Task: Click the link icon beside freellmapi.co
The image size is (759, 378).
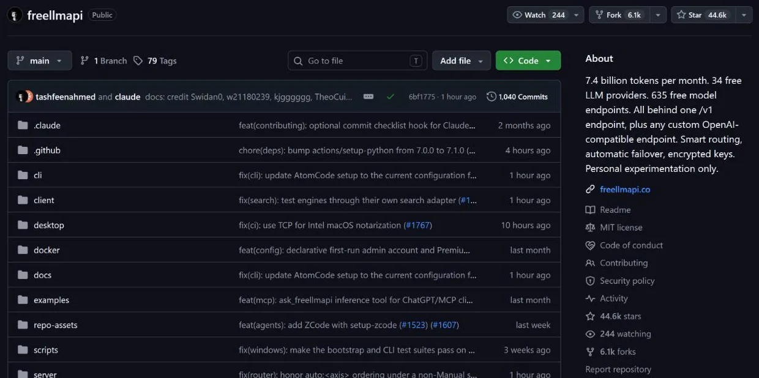Action: pos(590,190)
